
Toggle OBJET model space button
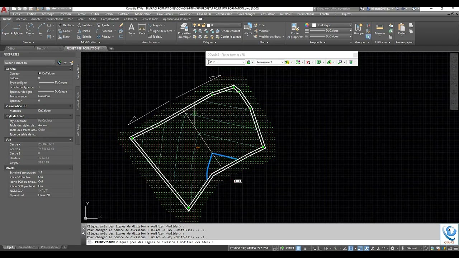tap(290, 248)
